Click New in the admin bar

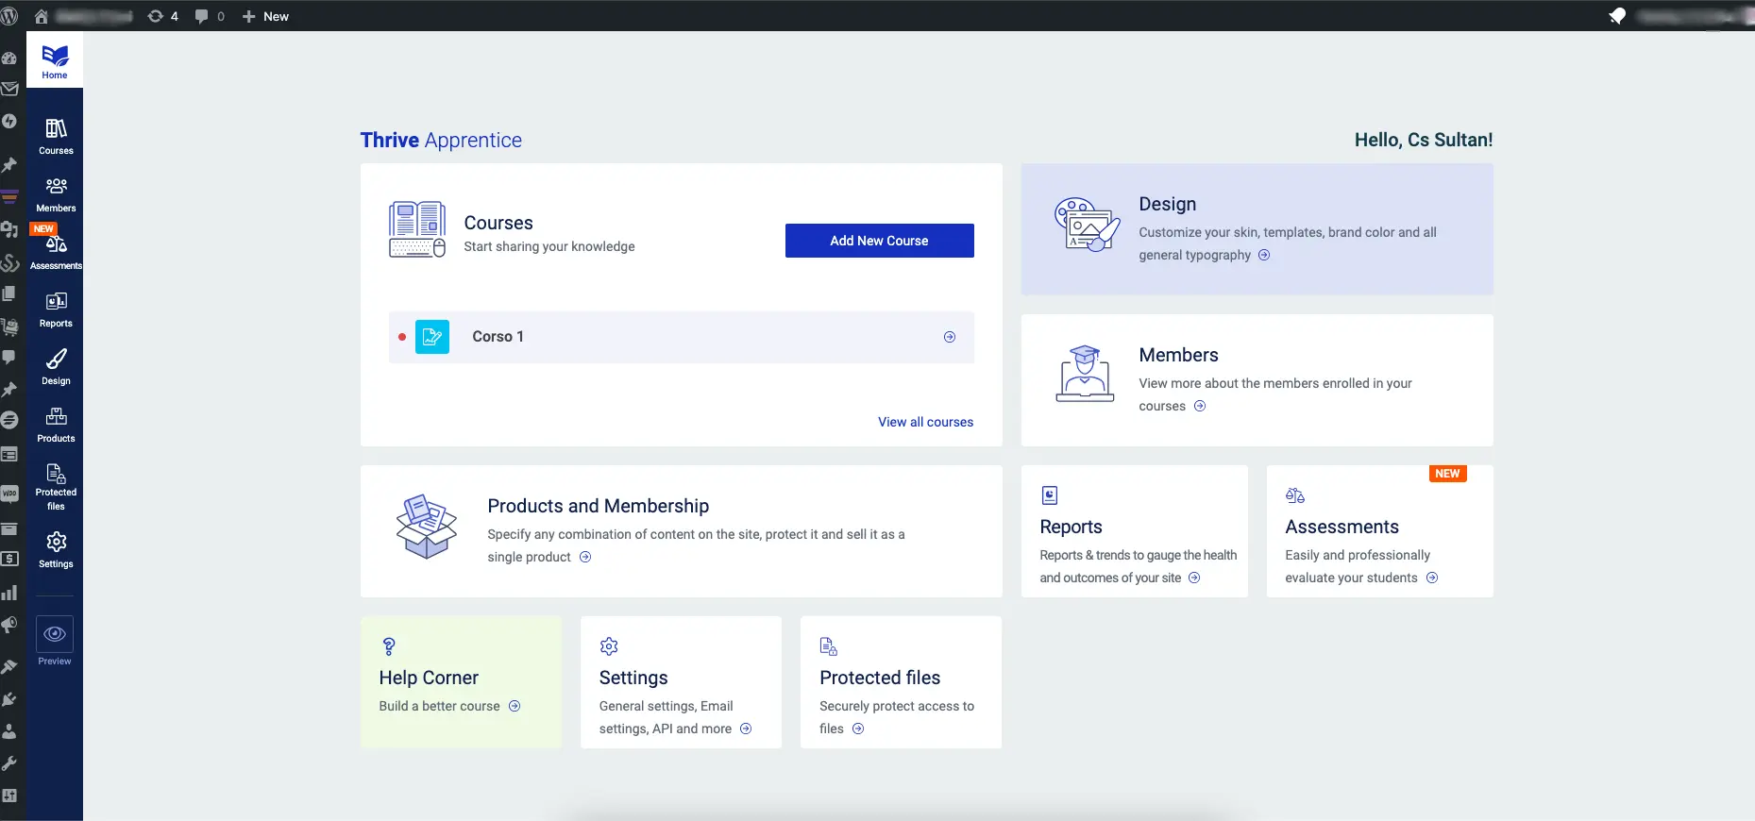pyautogui.click(x=265, y=16)
